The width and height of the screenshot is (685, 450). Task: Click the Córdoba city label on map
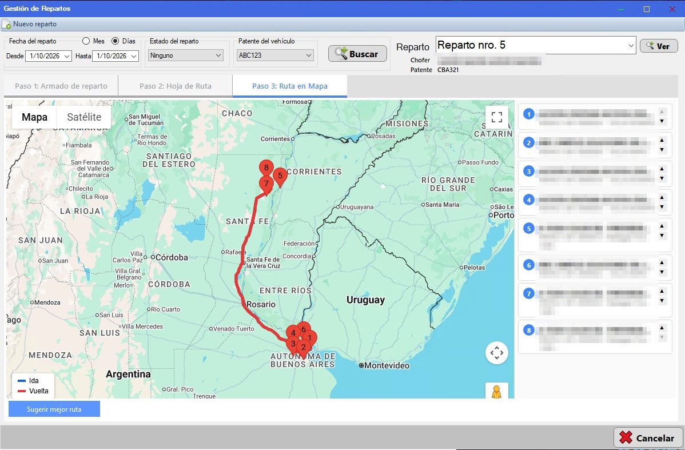[x=172, y=257]
